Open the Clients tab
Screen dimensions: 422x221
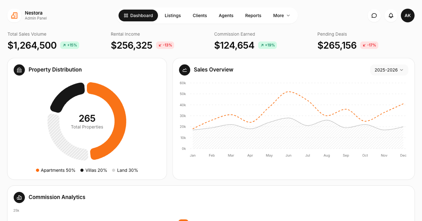[x=200, y=15]
